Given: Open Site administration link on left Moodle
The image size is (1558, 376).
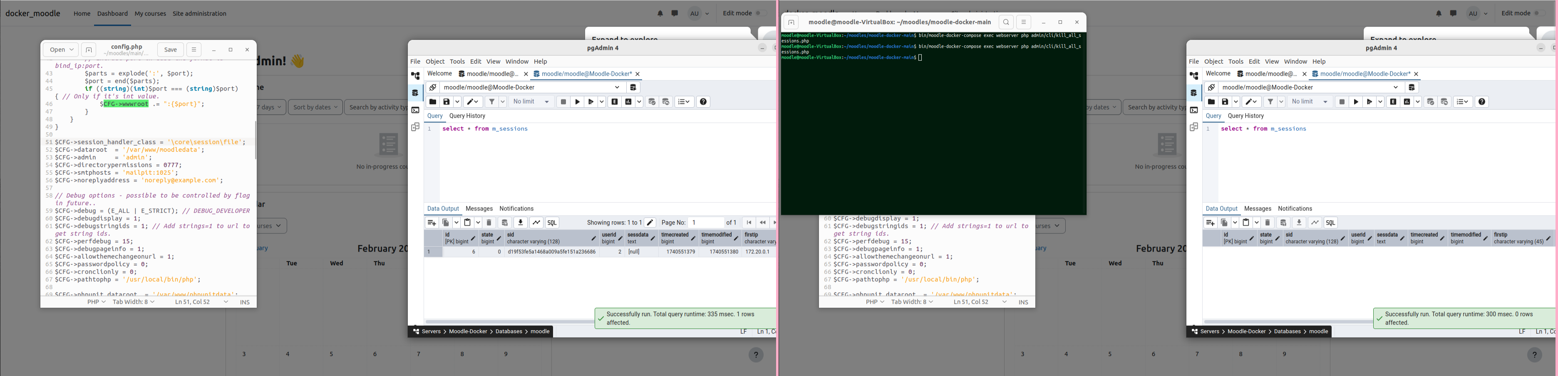Looking at the screenshot, I should (x=200, y=13).
